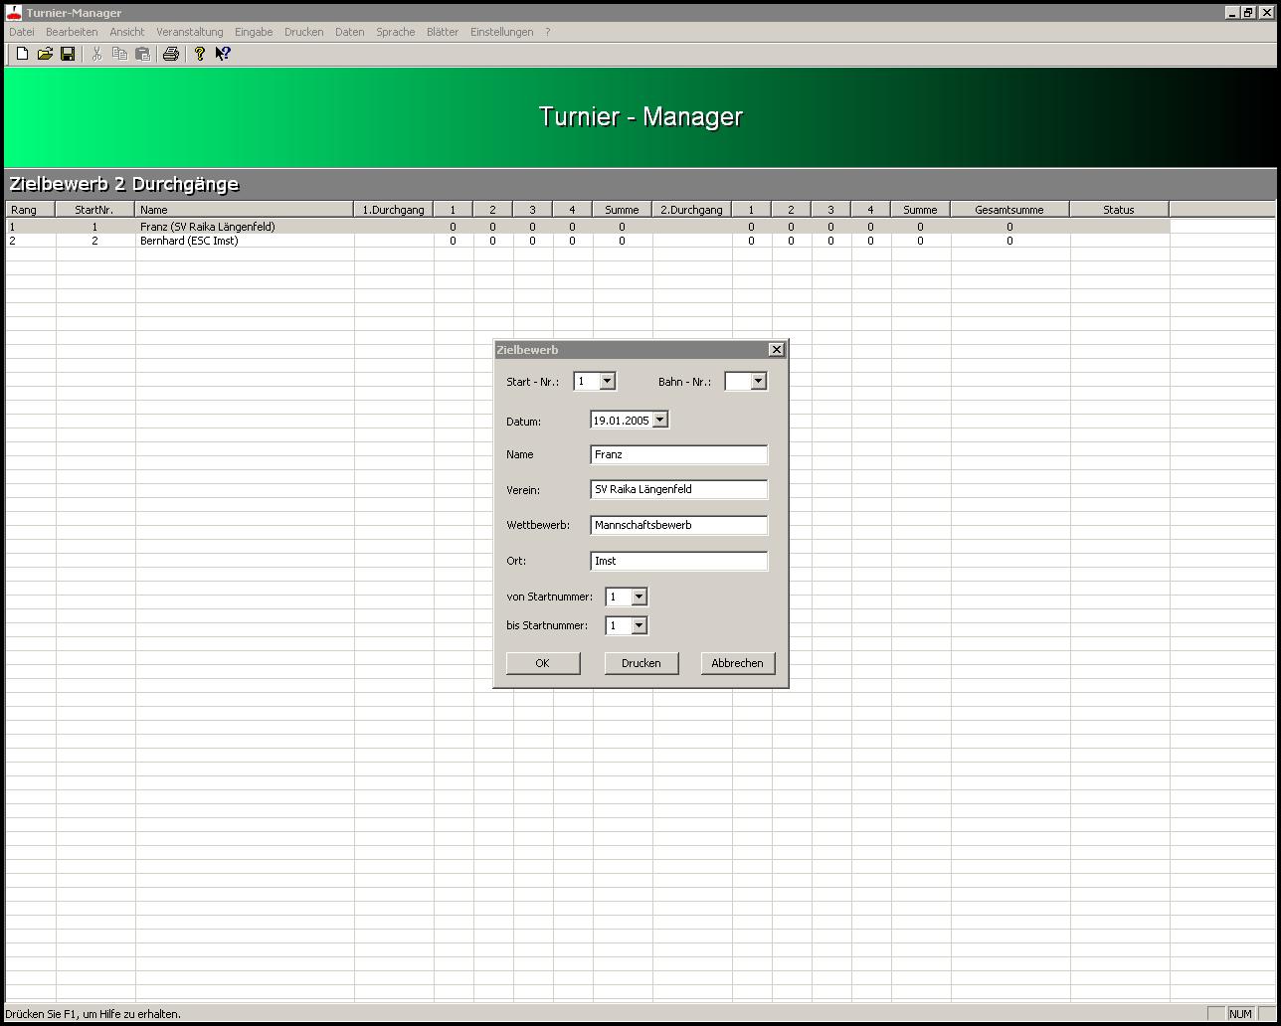Screen dimensions: 1281x1026
Task: Click the Print toolbar icon
Action: 171,54
